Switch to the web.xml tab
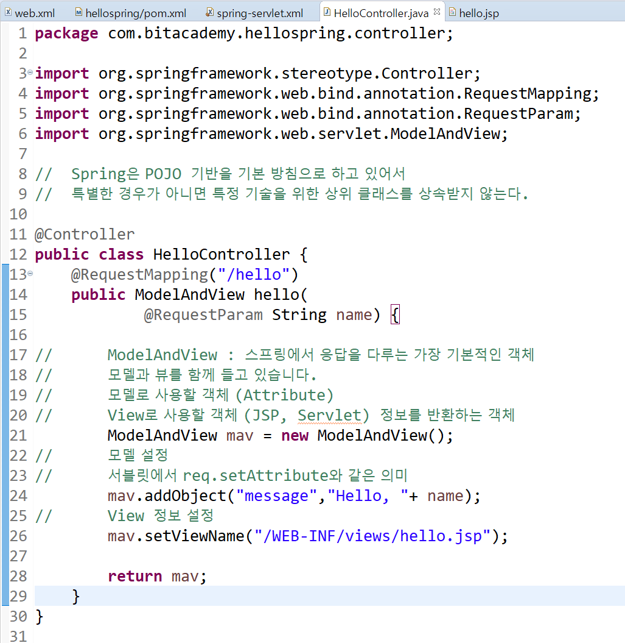Image resolution: width=625 pixels, height=643 pixels. click(x=30, y=13)
